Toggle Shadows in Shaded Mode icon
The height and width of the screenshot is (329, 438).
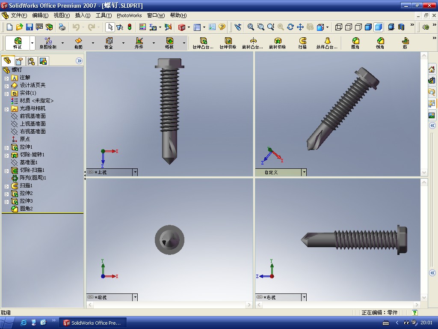coord(391,27)
